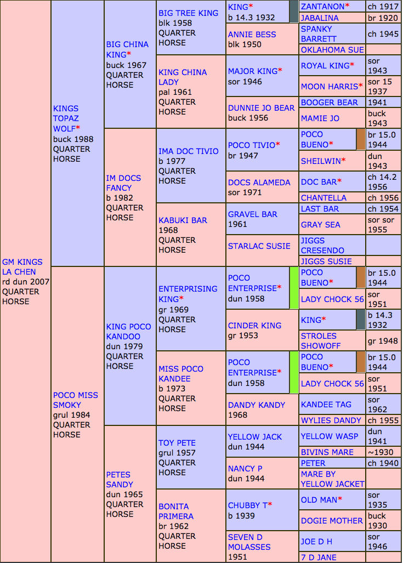Image resolution: width=403 pixels, height=563 pixels.
Task: Click the KINGS TOPAZ WOLF sire link
Action: (66, 118)
